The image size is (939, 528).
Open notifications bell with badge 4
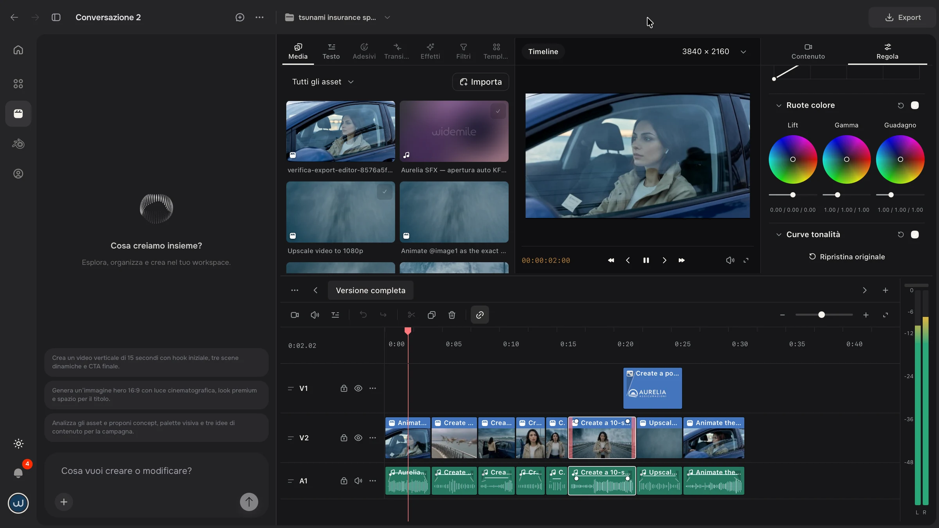[x=18, y=473]
